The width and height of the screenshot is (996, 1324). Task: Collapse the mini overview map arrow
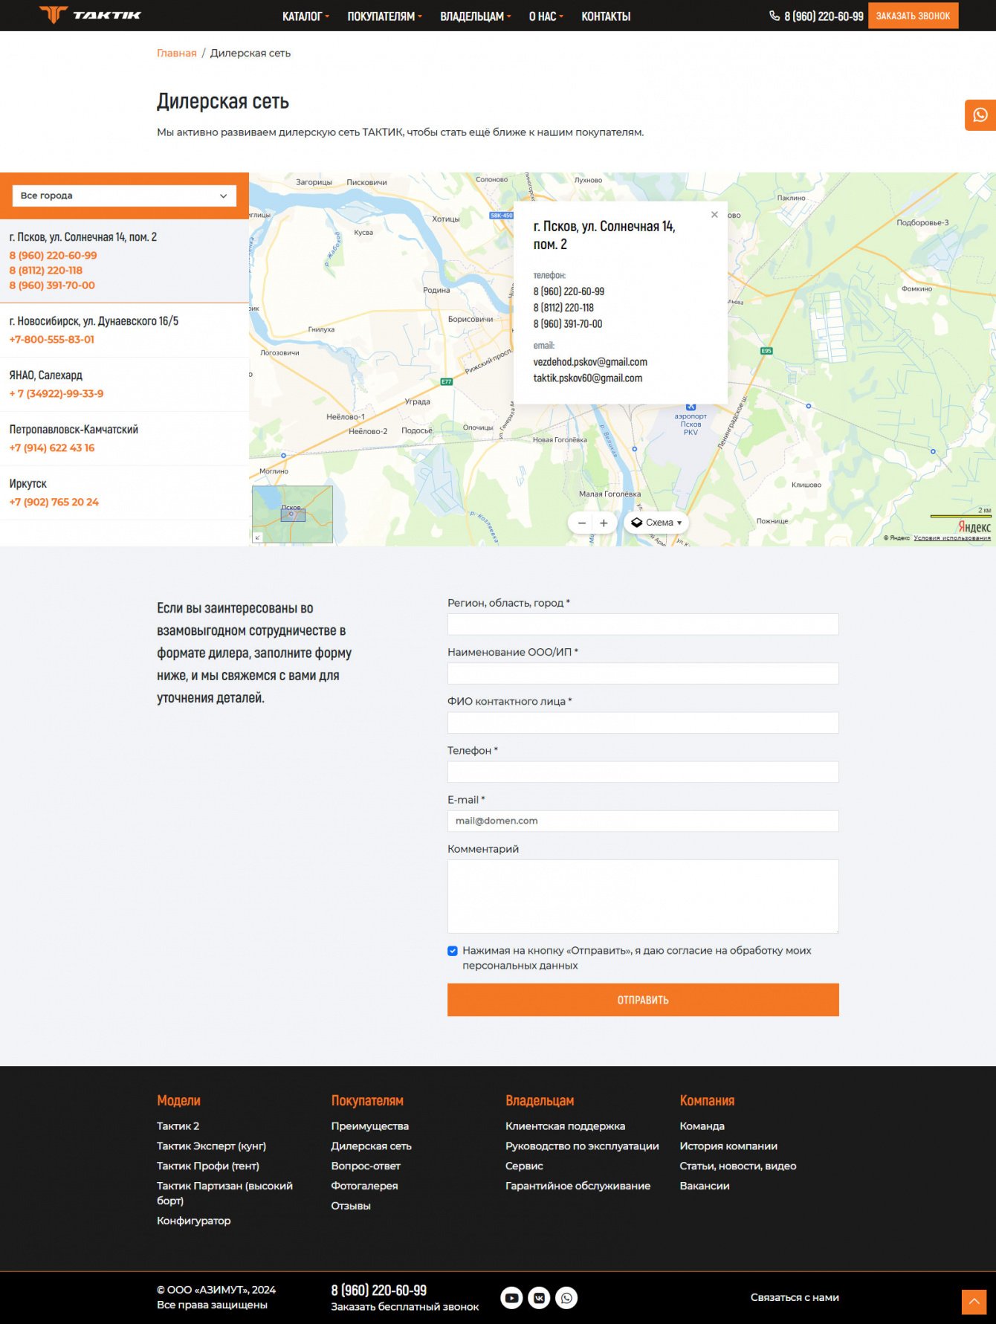[257, 537]
